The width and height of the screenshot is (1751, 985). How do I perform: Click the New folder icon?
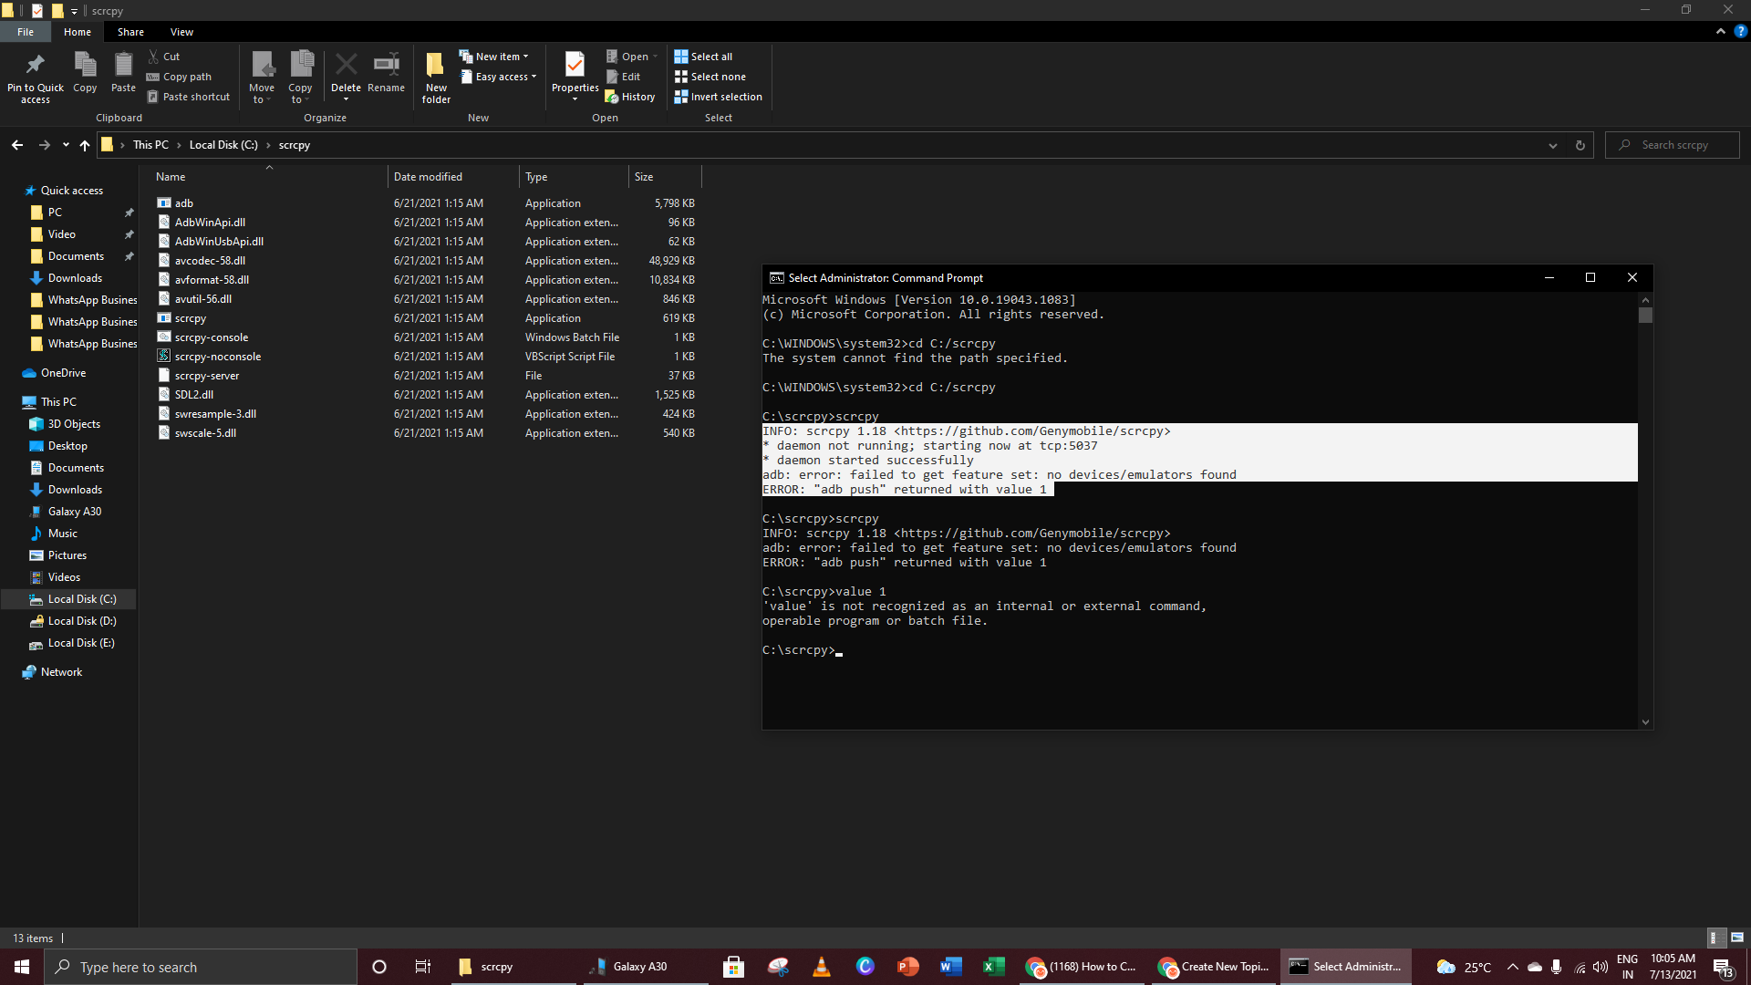tap(435, 65)
